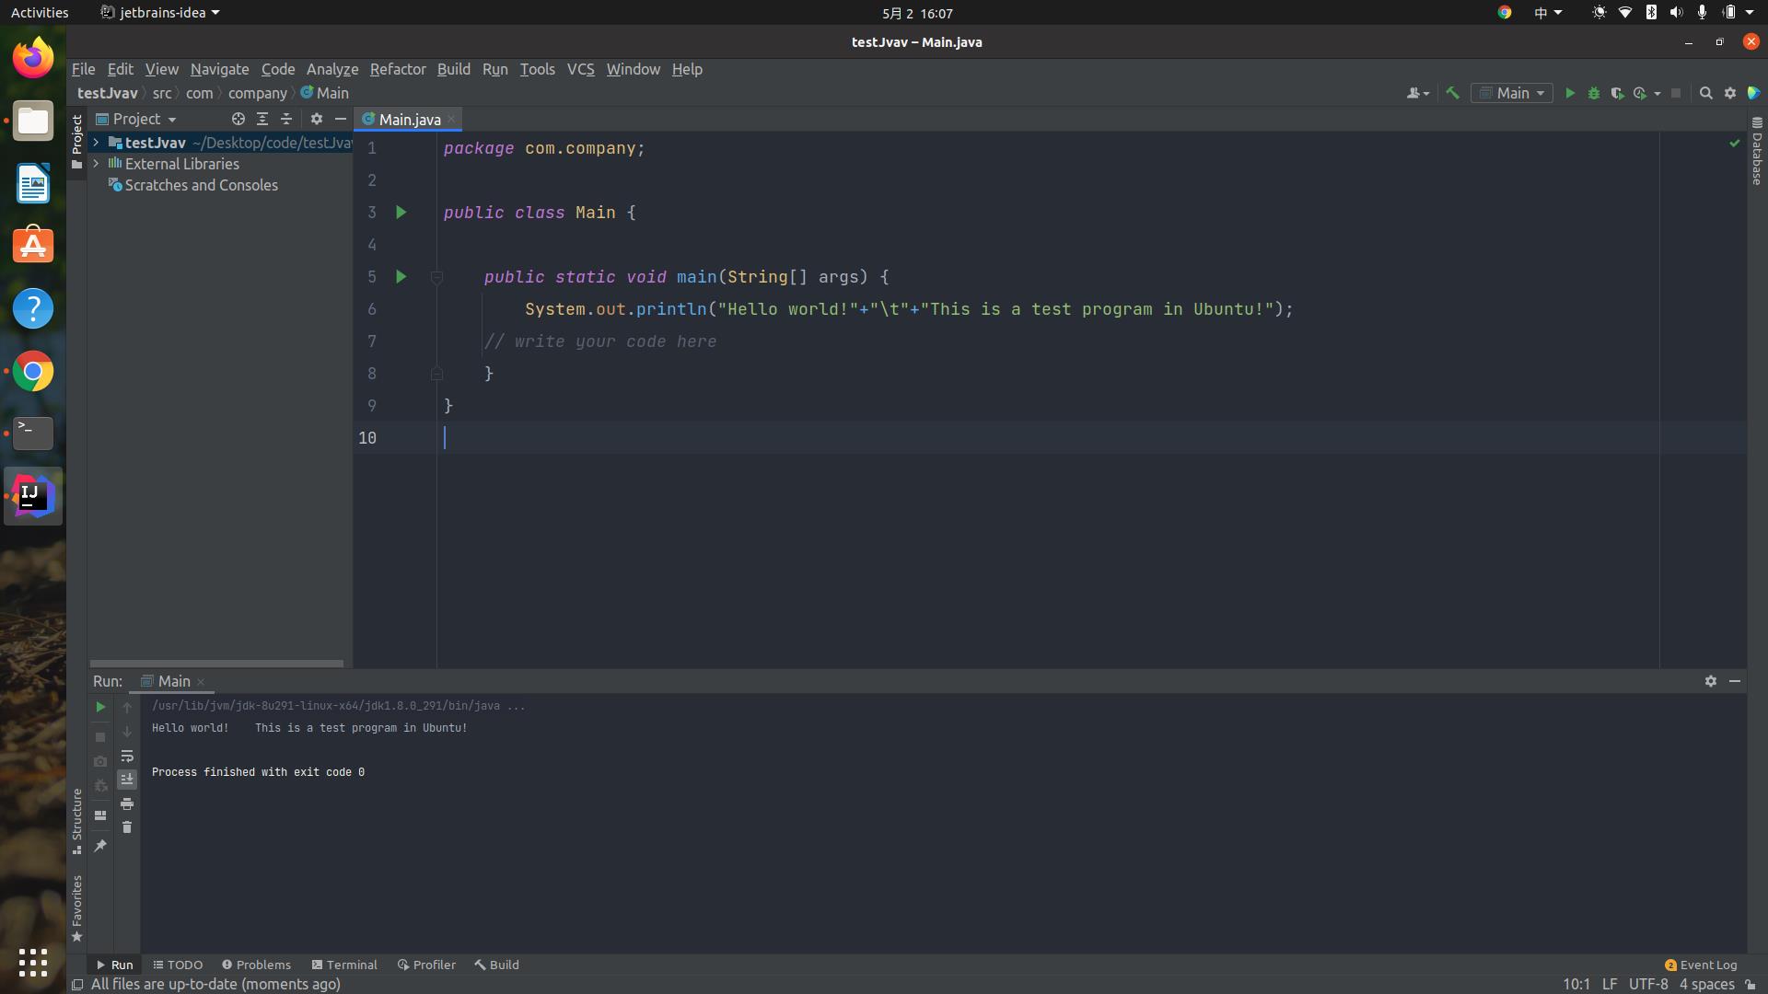Click the locate-file target icon in Project panel
This screenshot has height=994, width=1768.
pyautogui.click(x=238, y=119)
